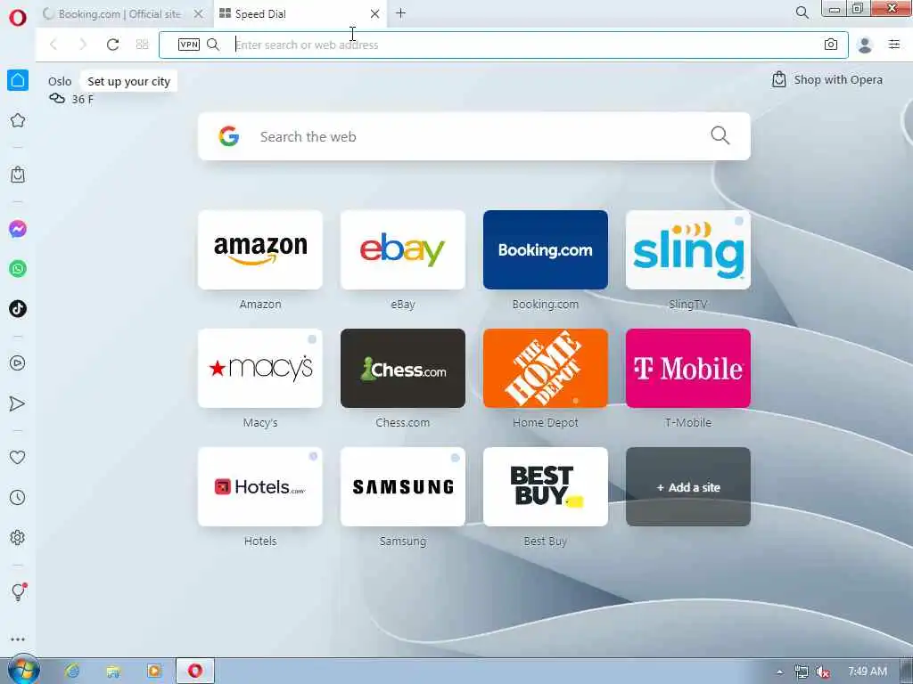Open the Home Depot speed dial tile
The height and width of the screenshot is (684, 913).
click(546, 368)
